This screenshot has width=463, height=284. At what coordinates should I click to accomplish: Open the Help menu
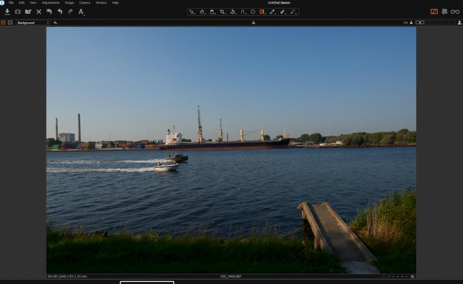(115, 3)
